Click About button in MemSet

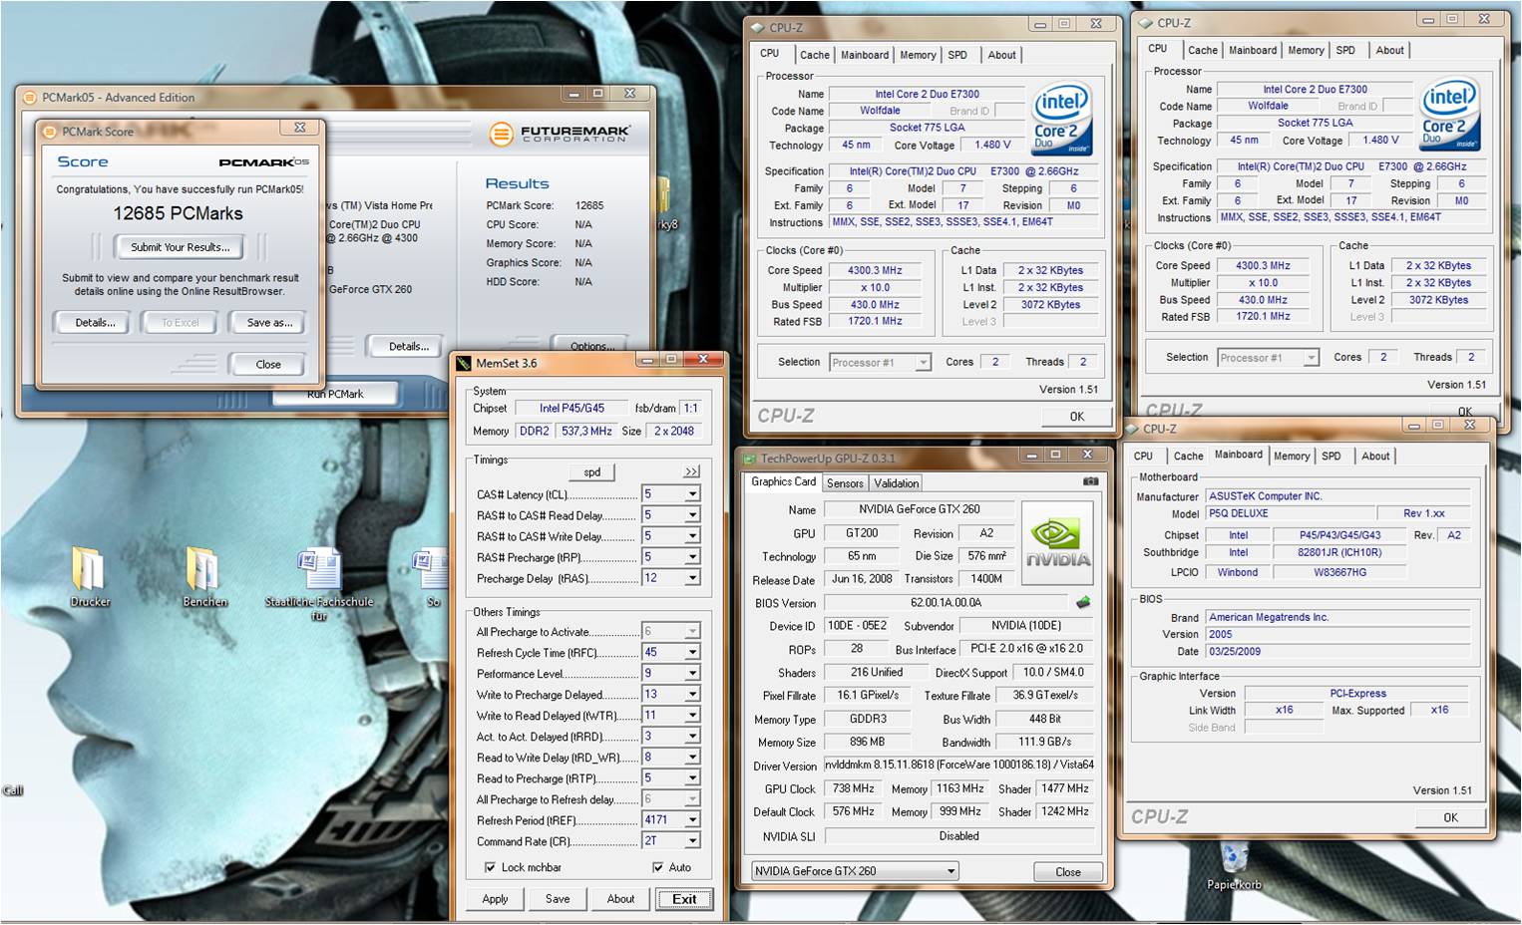[x=620, y=899]
